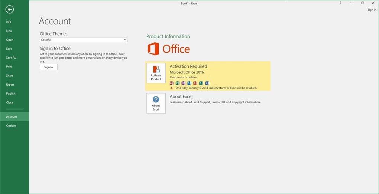The width and height of the screenshot is (379, 194).
Task: Click the Excel app icon in product list
Action: point(177,83)
